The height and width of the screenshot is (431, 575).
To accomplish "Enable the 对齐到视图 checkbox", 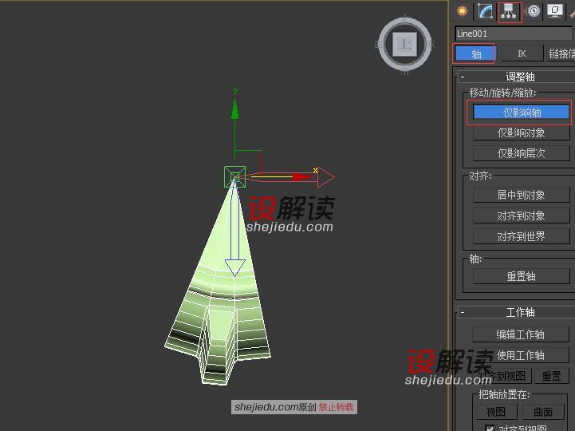I will pyautogui.click(x=490, y=428).
